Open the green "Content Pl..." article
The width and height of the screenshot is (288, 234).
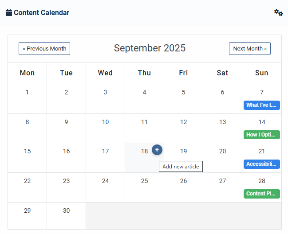(x=261, y=194)
